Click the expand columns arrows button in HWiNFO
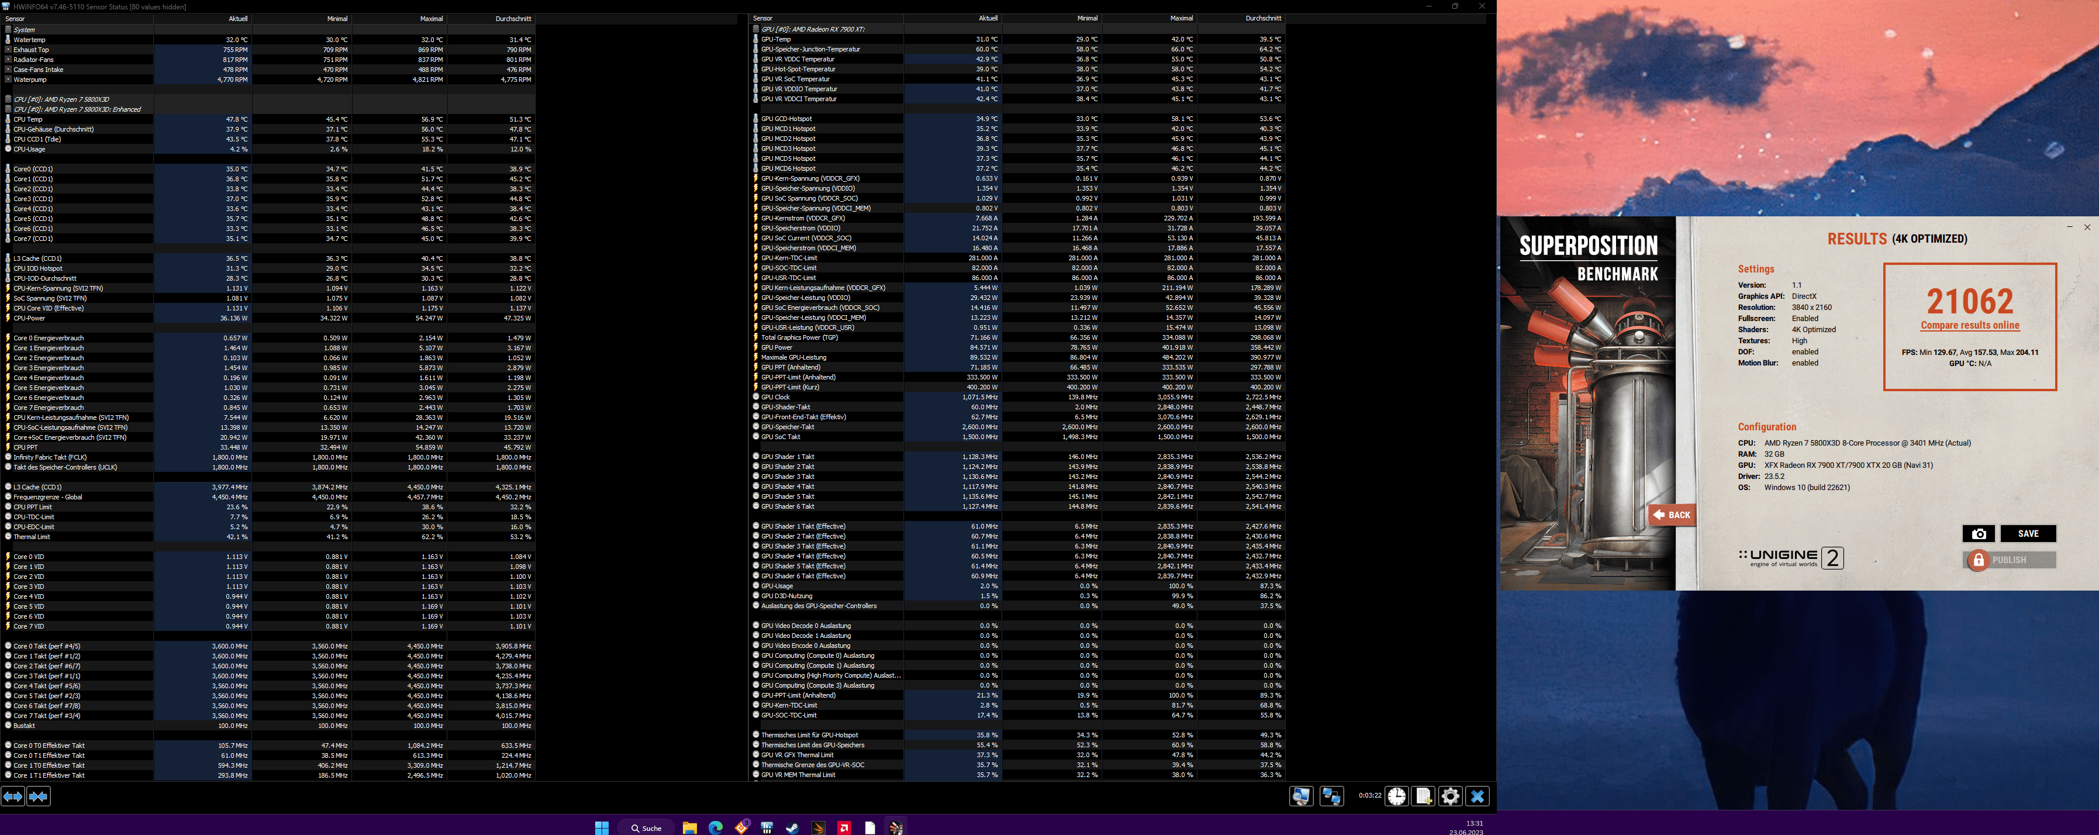 pos(13,796)
